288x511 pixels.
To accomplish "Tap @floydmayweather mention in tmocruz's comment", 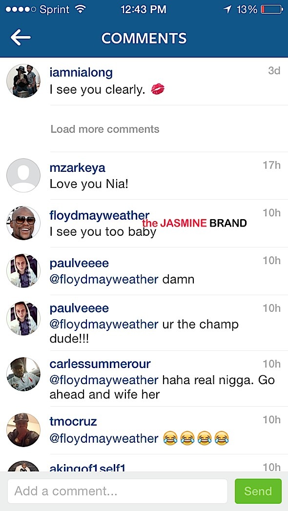I will point(104,438).
